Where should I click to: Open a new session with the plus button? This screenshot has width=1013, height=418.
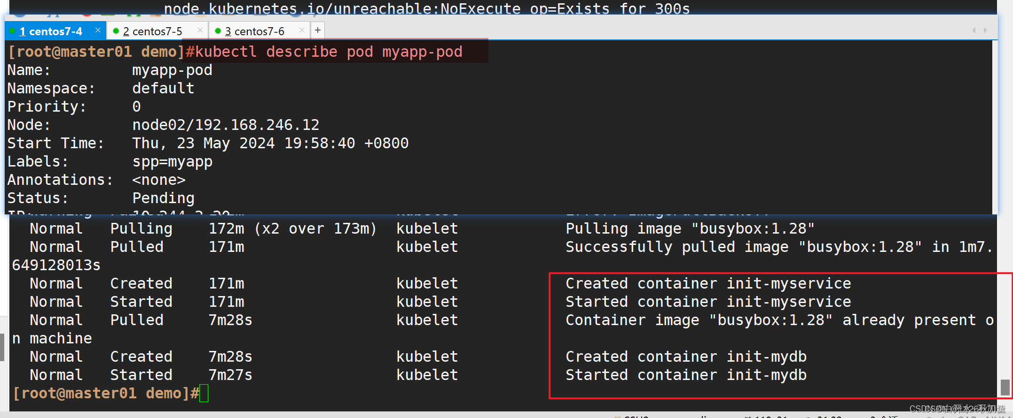point(318,30)
